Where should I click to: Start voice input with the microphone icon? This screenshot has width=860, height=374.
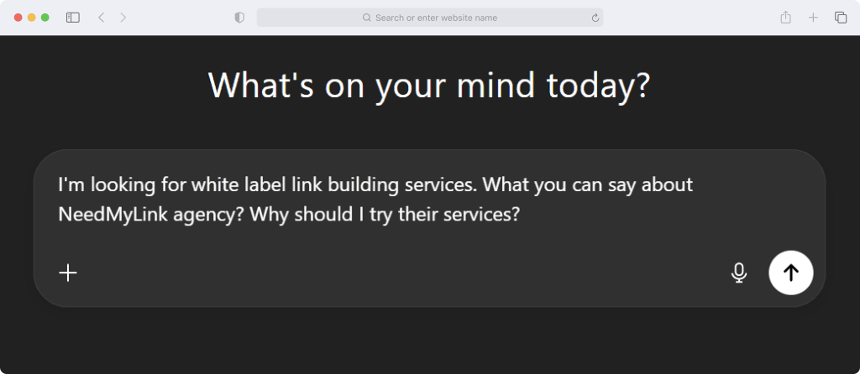[739, 273]
